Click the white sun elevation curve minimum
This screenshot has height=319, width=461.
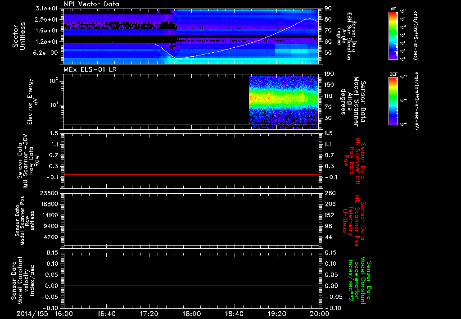pos(179,58)
